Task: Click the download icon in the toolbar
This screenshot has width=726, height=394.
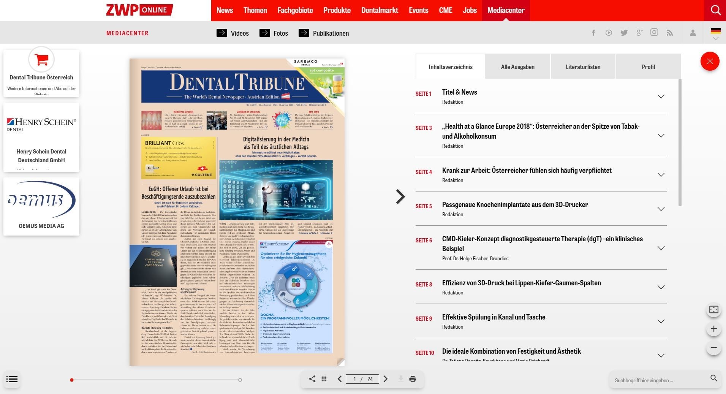Action: [400, 379]
